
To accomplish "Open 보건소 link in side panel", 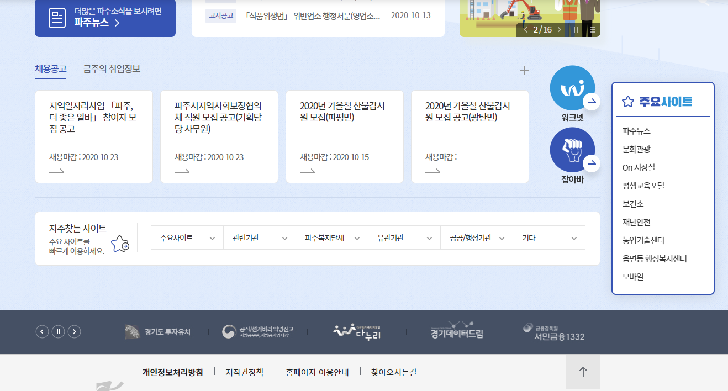I will click(x=633, y=204).
